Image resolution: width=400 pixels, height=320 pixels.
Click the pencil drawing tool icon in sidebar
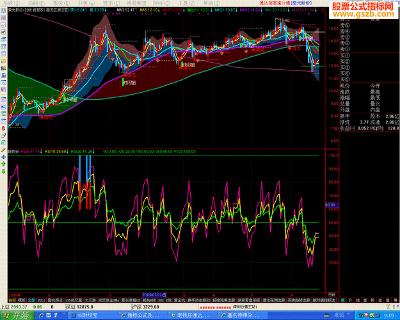click(3, 150)
